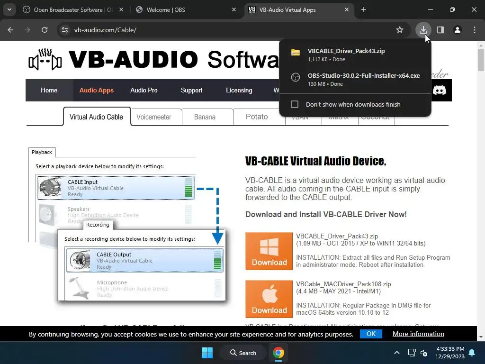Close the VB-Audio Virtual Apps tab

pos(346,9)
